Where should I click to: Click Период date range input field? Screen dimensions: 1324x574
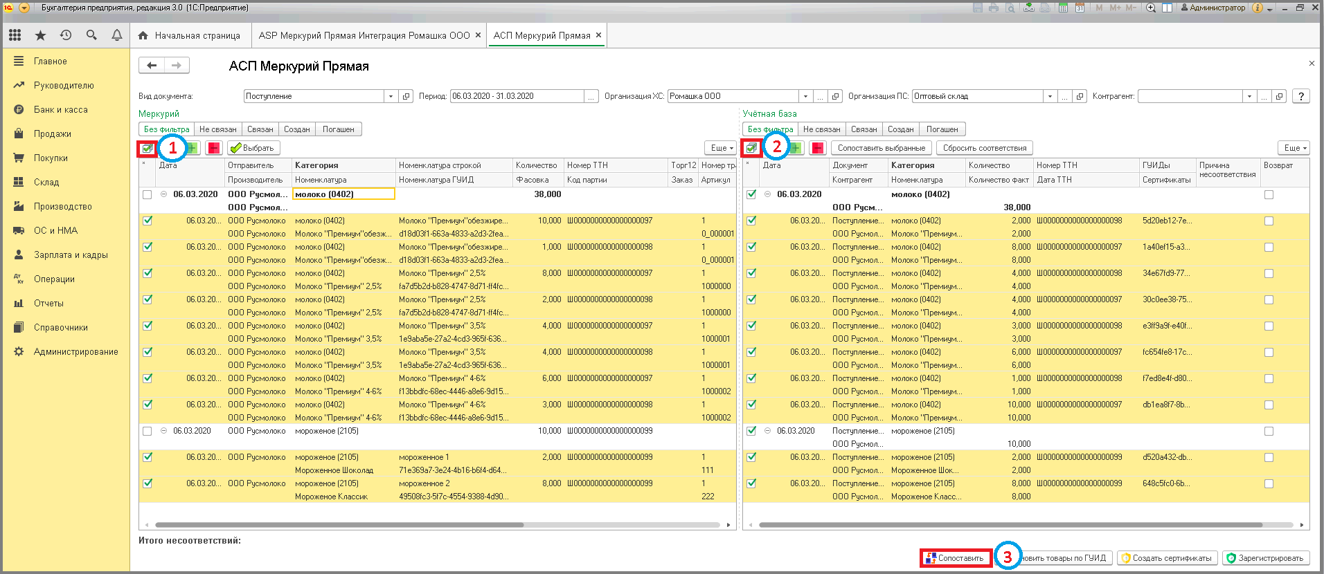coord(517,96)
